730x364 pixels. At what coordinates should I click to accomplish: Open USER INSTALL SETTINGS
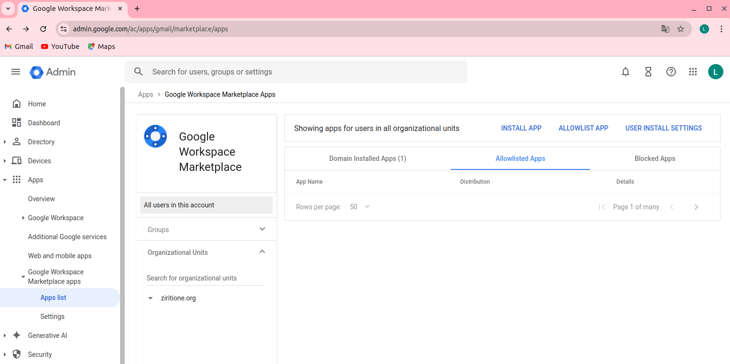pyautogui.click(x=664, y=128)
